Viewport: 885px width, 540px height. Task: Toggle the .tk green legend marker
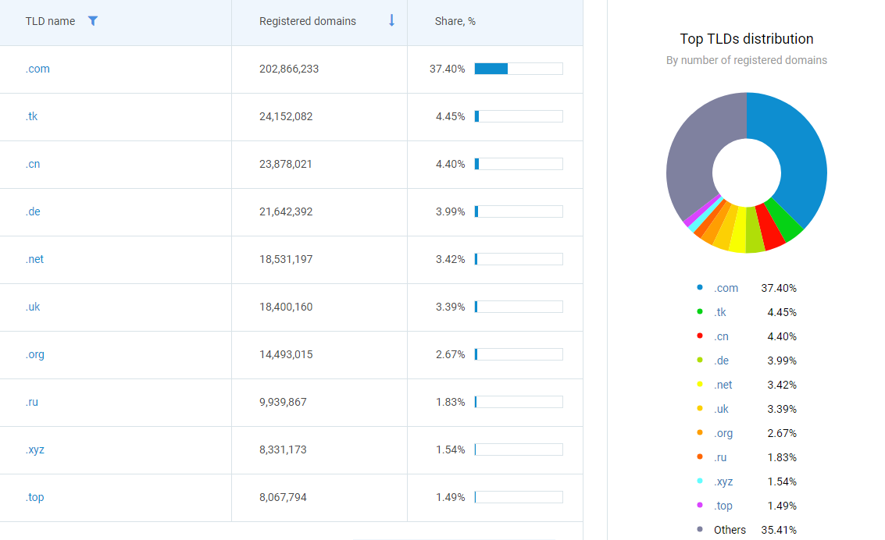(700, 312)
